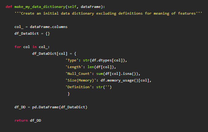Click 'pd.DataFrame(df_DataDict)' call

point(60,107)
